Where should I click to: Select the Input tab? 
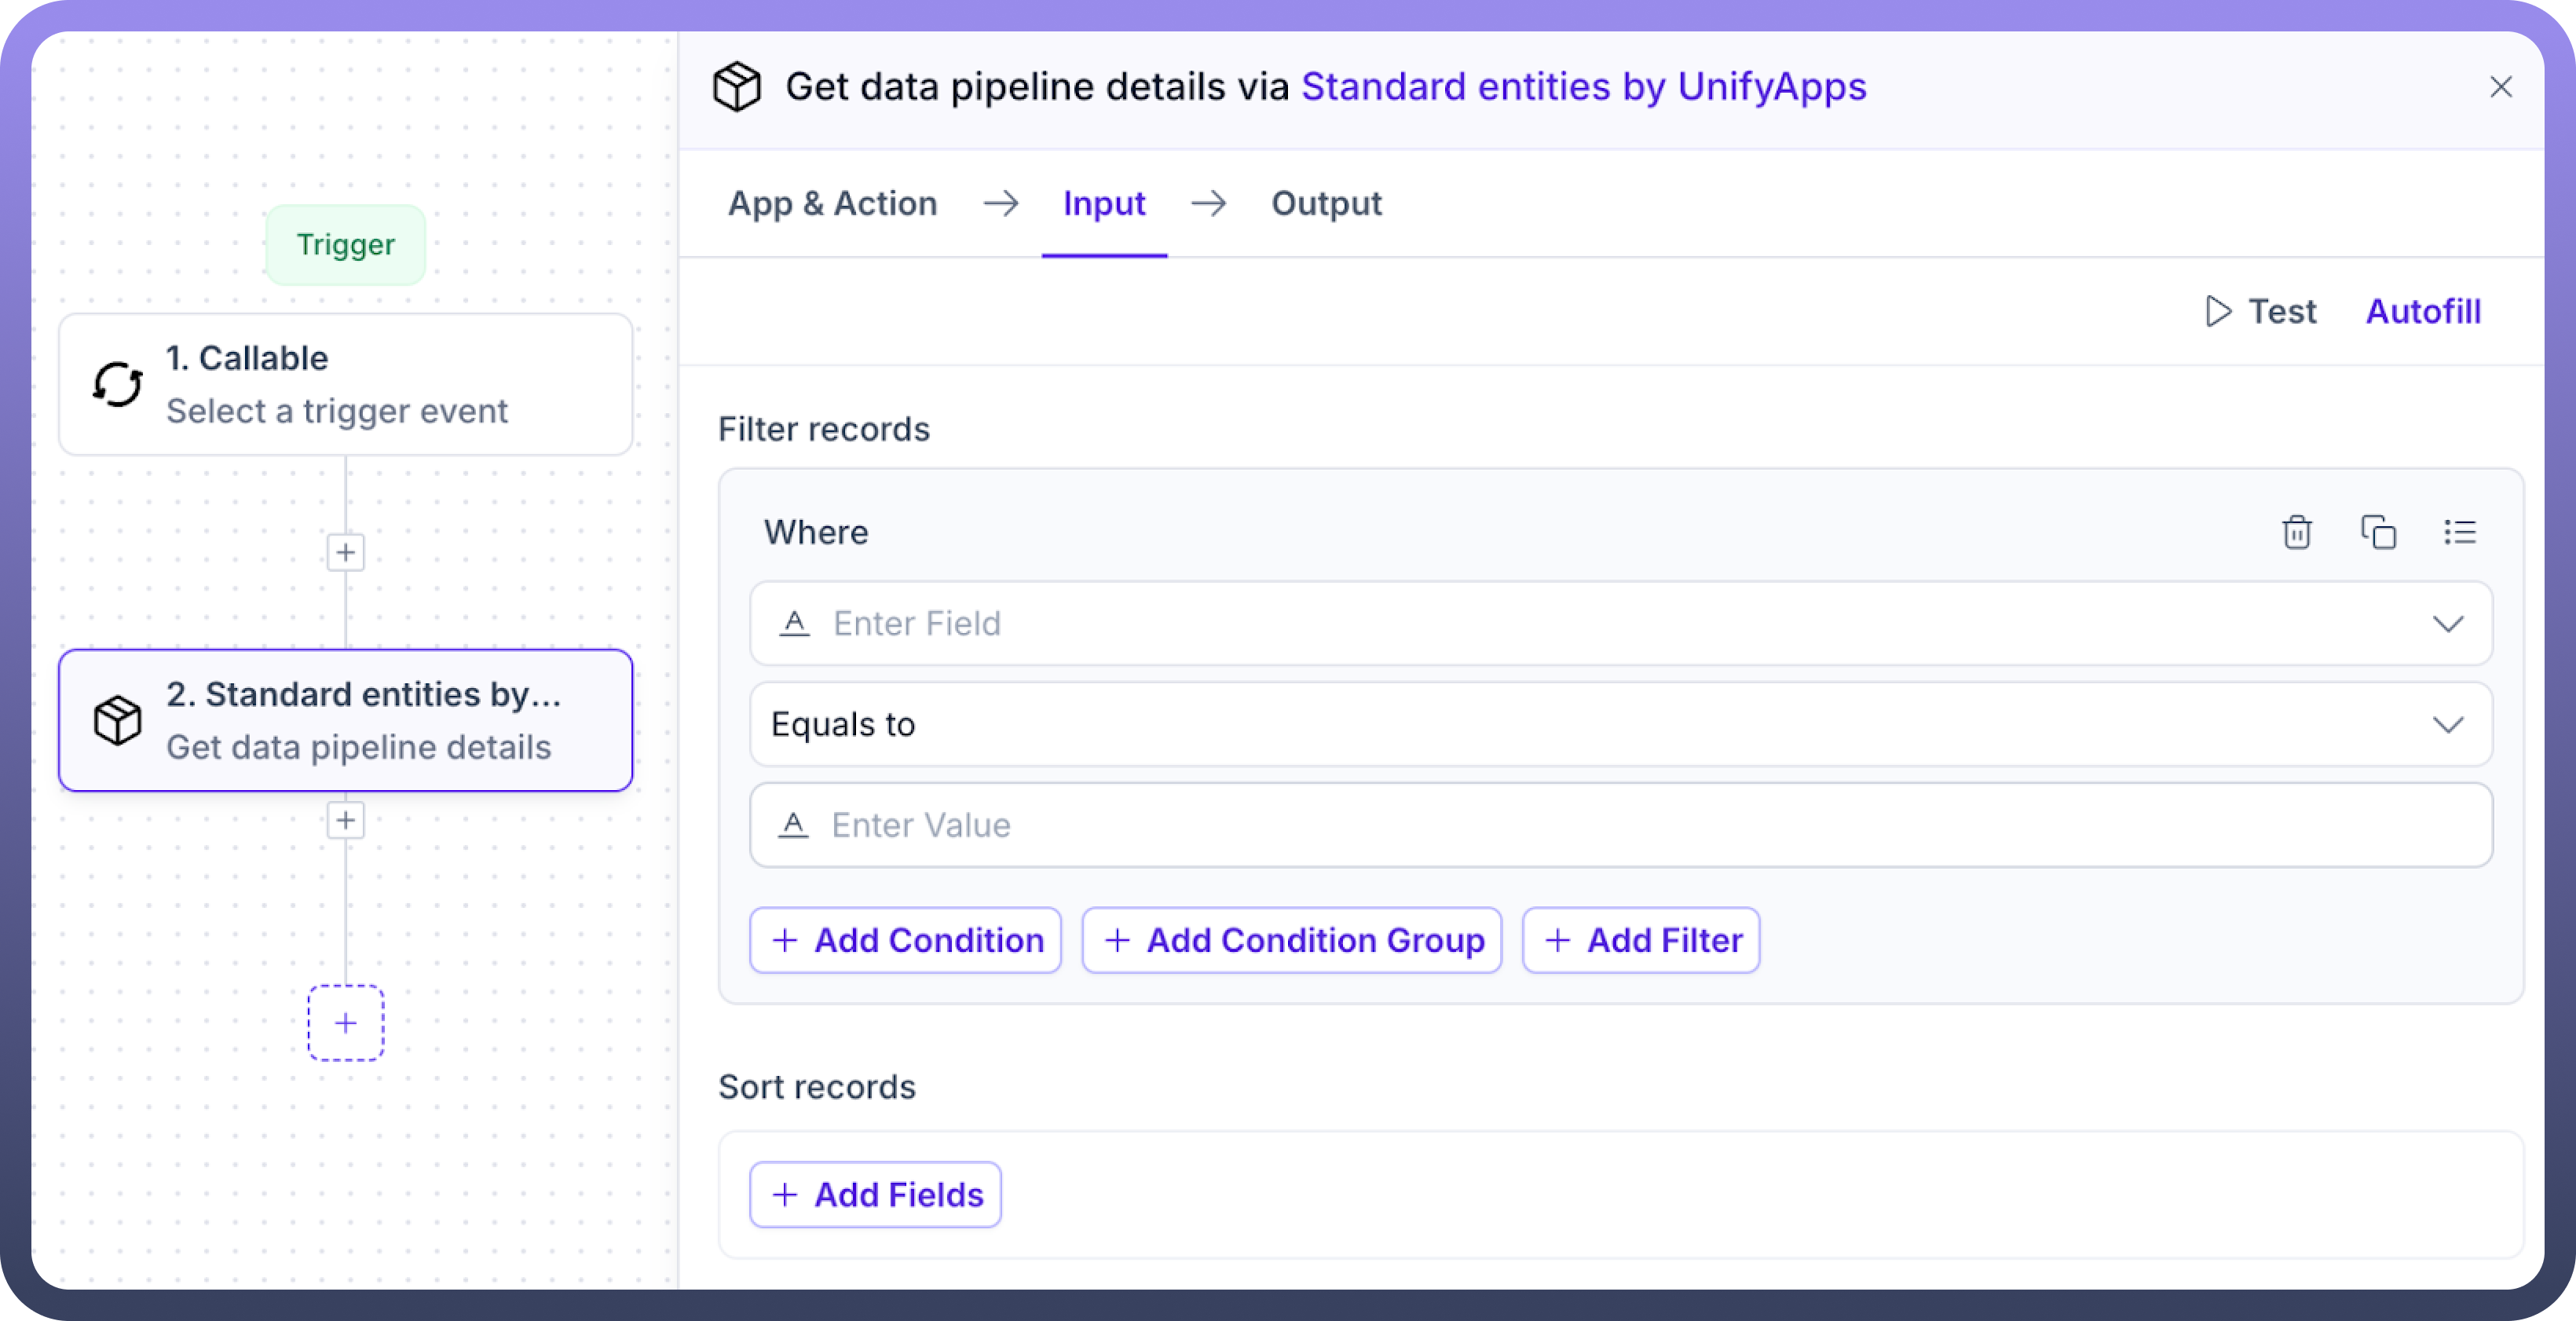1104,204
